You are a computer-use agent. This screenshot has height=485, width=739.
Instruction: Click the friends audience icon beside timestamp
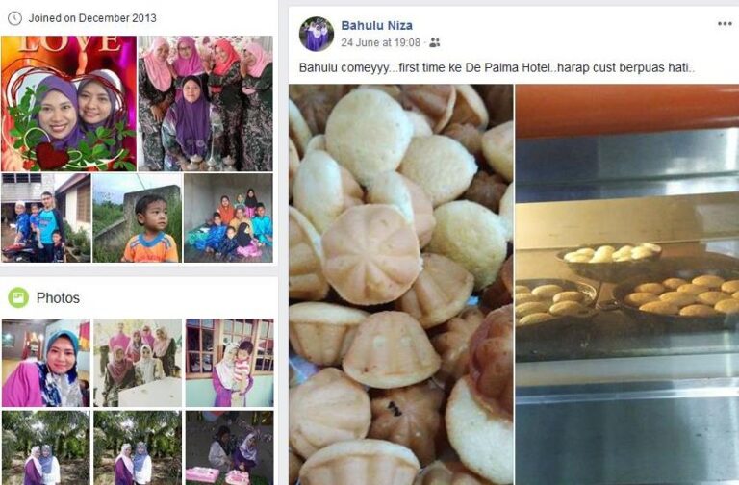(x=435, y=43)
